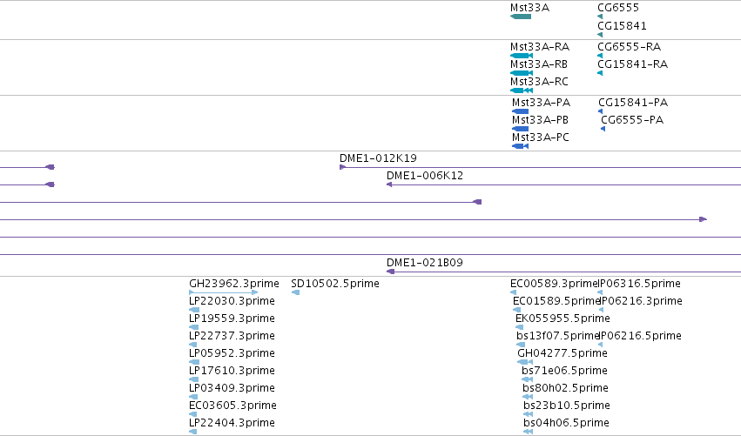Select the Mst33A-RB transcript glyph
This screenshot has width=741, height=436.
[522, 73]
